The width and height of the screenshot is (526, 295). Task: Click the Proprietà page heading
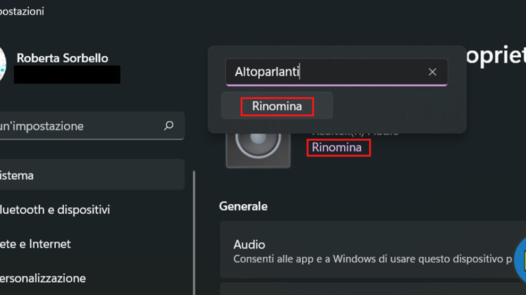click(x=494, y=56)
